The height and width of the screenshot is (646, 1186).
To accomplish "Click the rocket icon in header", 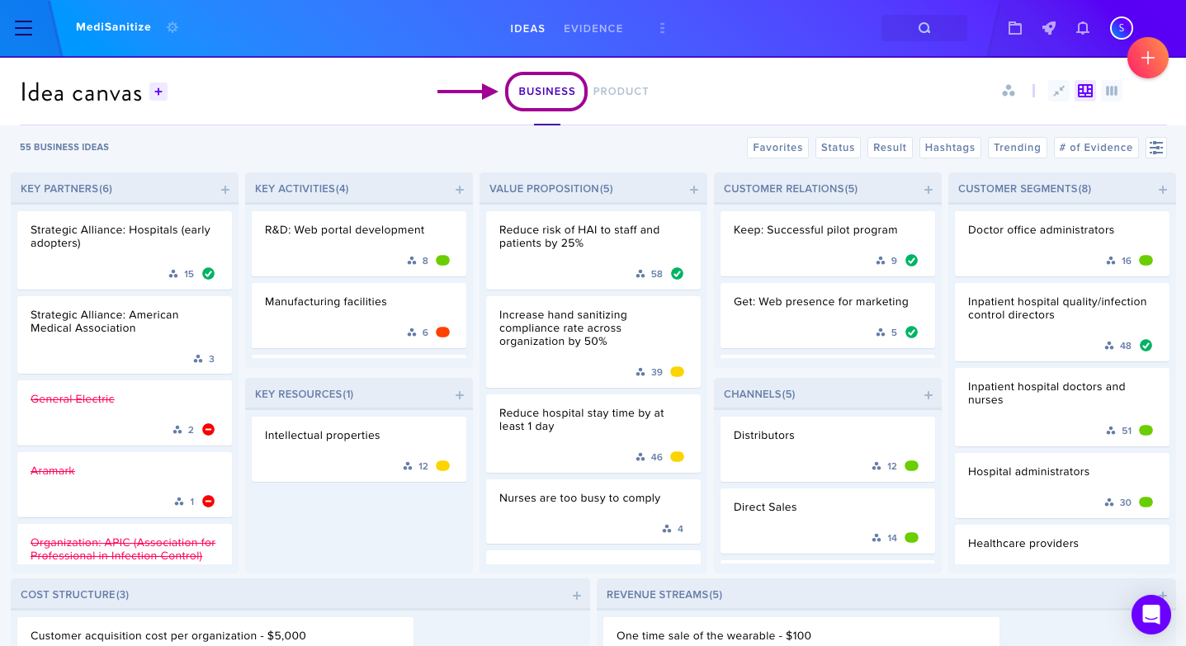I will [x=1049, y=28].
